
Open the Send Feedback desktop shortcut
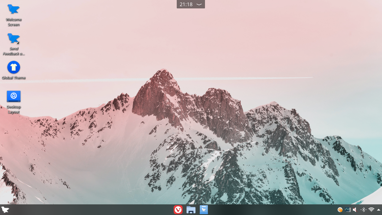coord(13,38)
